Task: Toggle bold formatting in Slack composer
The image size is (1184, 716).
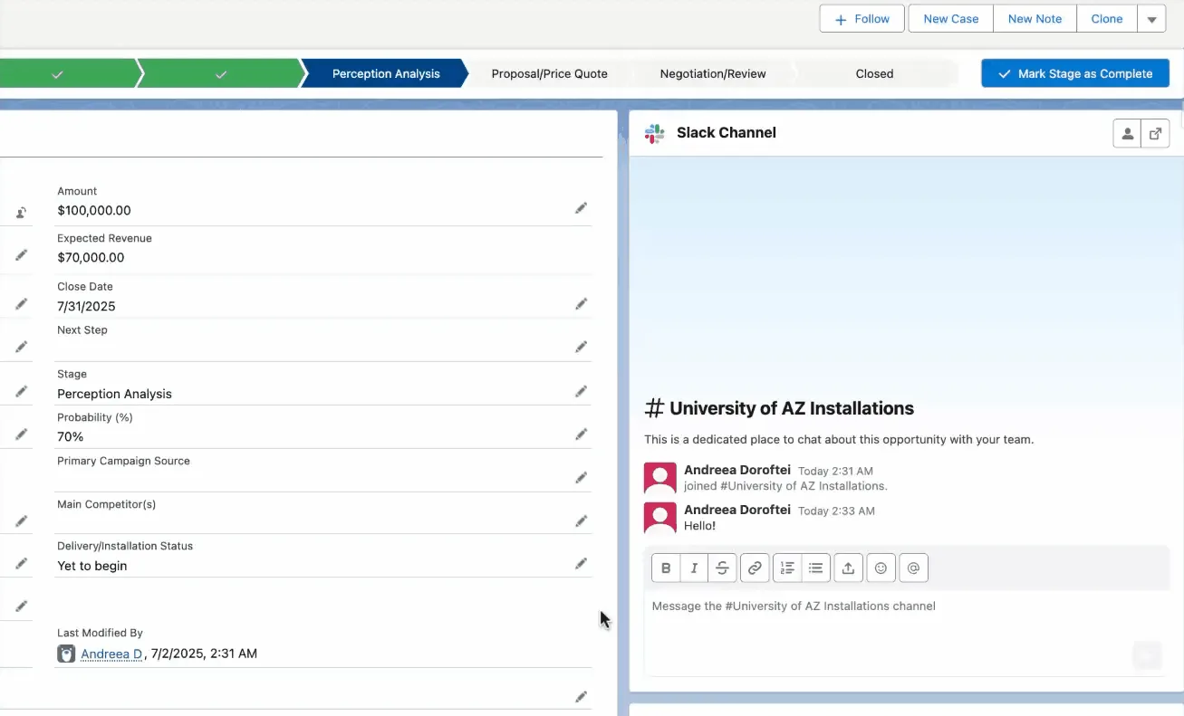Action: coord(666,568)
